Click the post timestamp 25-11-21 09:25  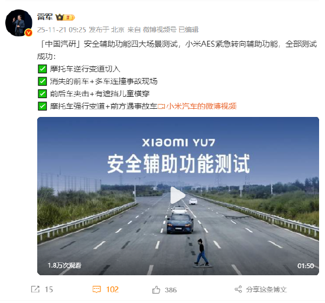(x=61, y=30)
